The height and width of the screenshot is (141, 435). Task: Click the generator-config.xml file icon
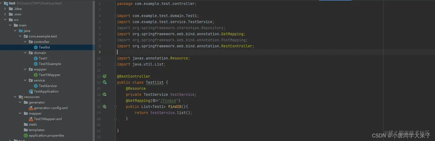point(31,108)
